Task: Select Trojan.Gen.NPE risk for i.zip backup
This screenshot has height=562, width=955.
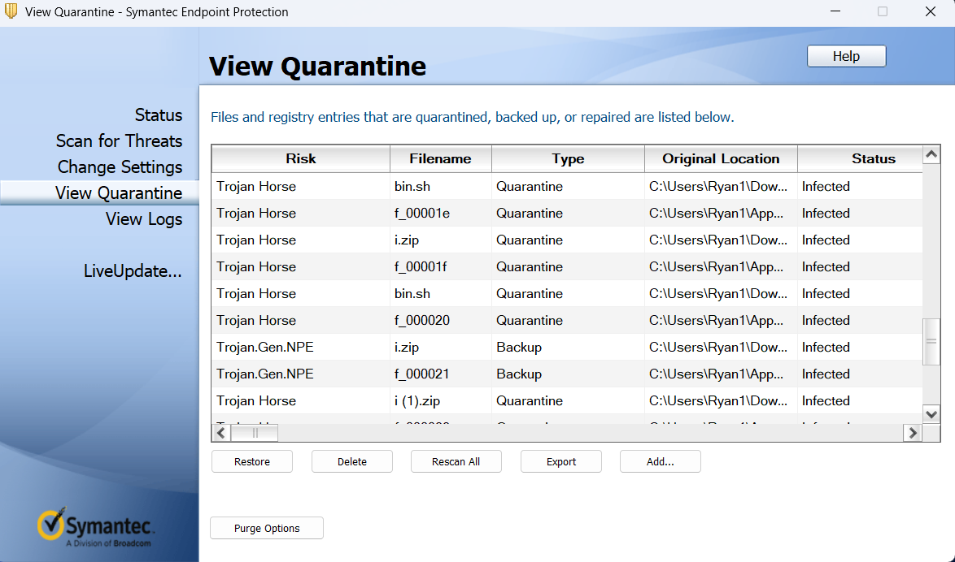Action: [265, 348]
